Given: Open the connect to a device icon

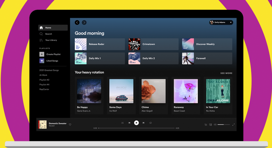Looking at the screenshot, I should [210, 125].
